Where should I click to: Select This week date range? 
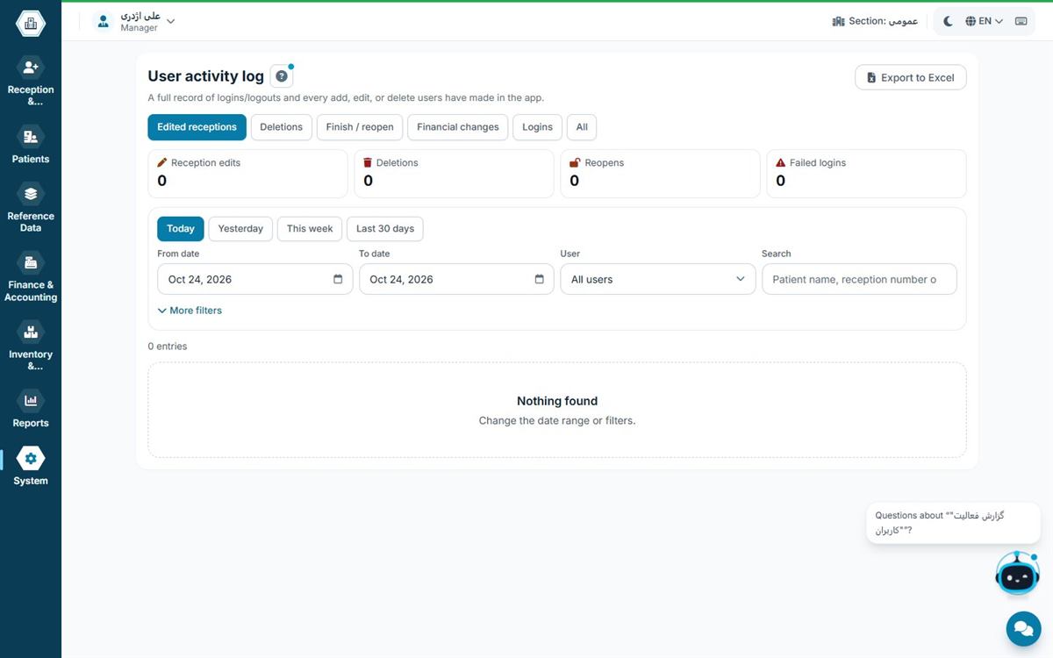pyautogui.click(x=310, y=229)
